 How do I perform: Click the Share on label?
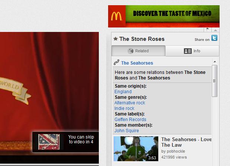pos(202,40)
